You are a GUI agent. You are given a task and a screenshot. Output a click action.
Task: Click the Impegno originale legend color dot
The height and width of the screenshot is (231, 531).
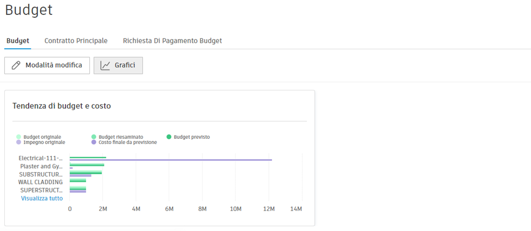(19, 142)
